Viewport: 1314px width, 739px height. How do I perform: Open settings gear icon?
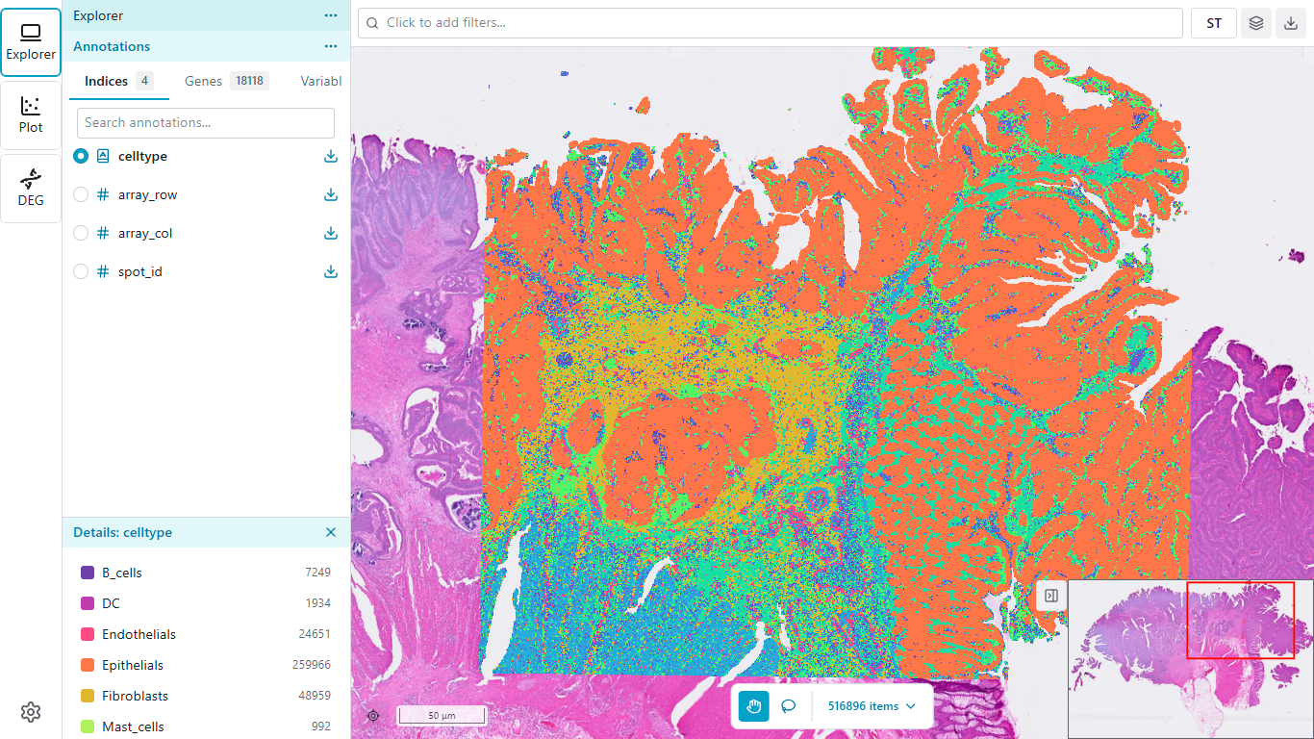click(x=31, y=712)
